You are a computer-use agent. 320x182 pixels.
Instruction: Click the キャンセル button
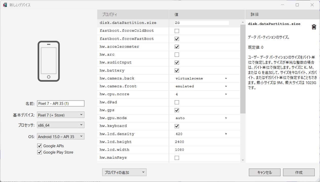[265, 172]
